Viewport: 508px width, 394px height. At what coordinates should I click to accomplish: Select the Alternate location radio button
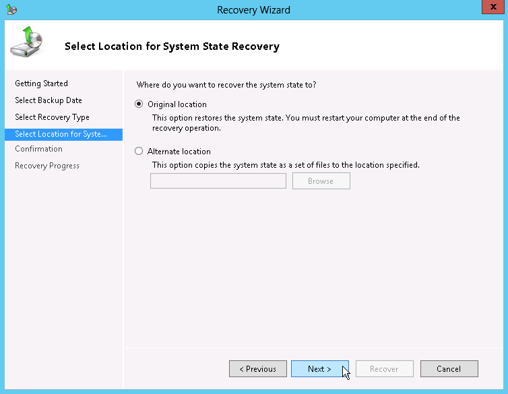click(x=139, y=152)
